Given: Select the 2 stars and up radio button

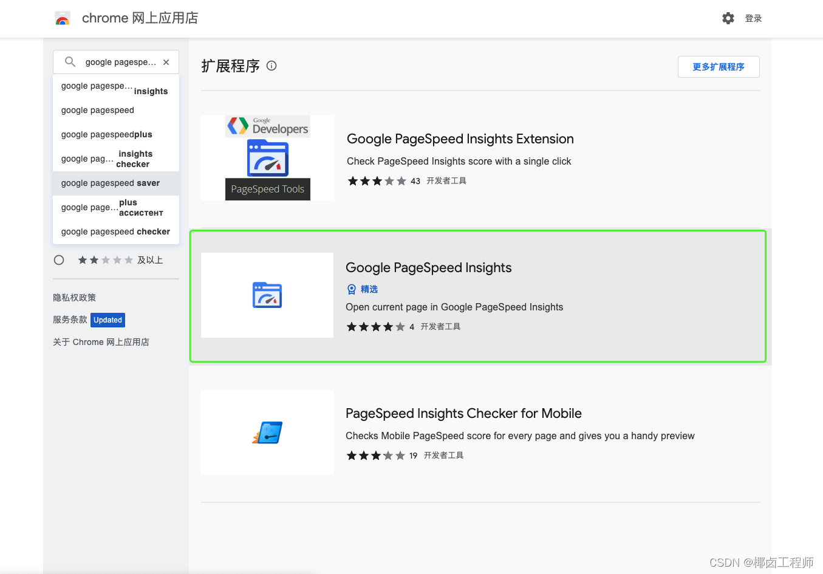Looking at the screenshot, I should pyautogui.click(x=59, y=260).
